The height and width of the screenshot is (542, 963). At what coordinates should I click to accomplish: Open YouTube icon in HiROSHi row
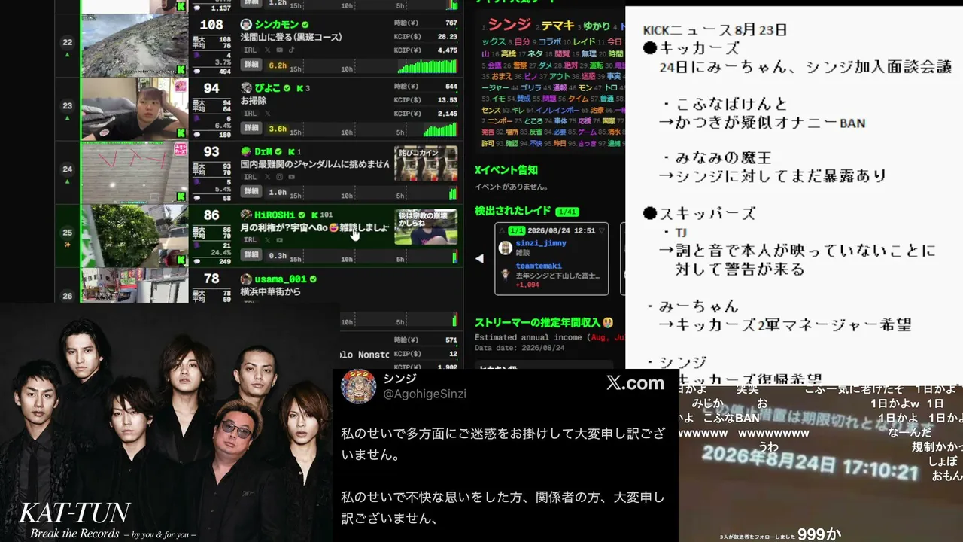tap(280, 239)
